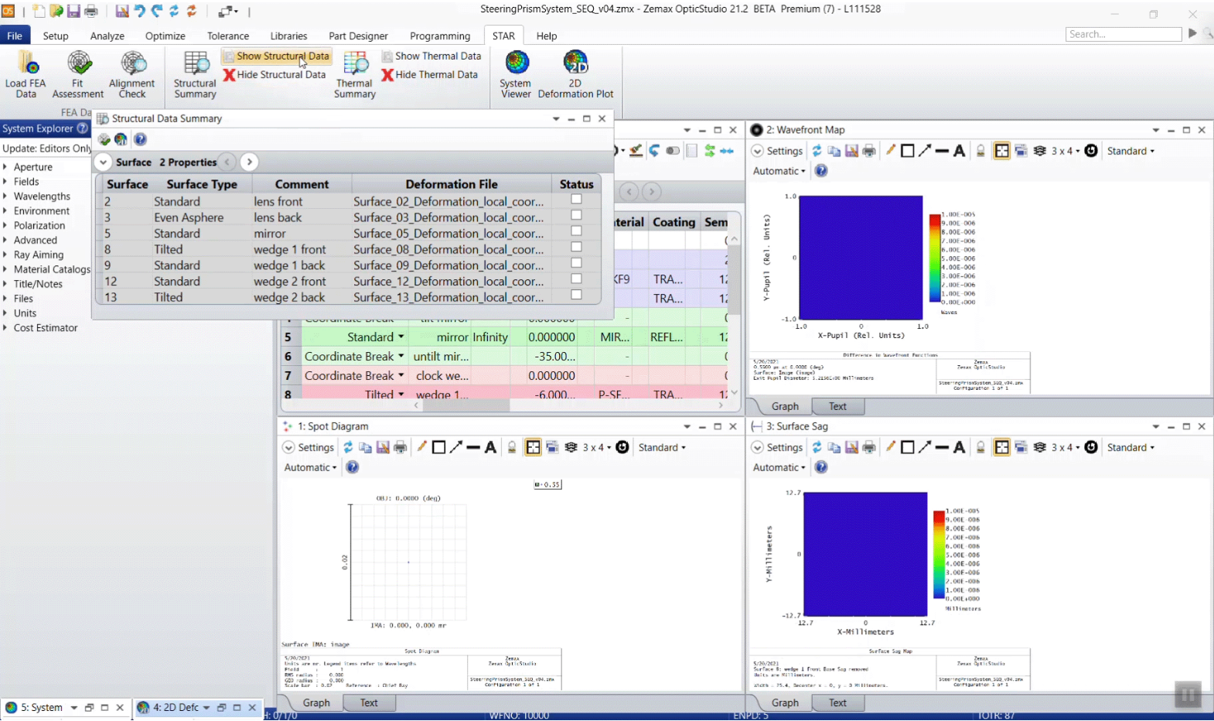Expand Settings in the Spot Diagram window

tap(309, 447)
